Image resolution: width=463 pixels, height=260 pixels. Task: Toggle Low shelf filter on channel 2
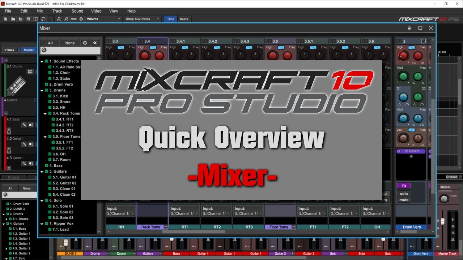point(411,130)
